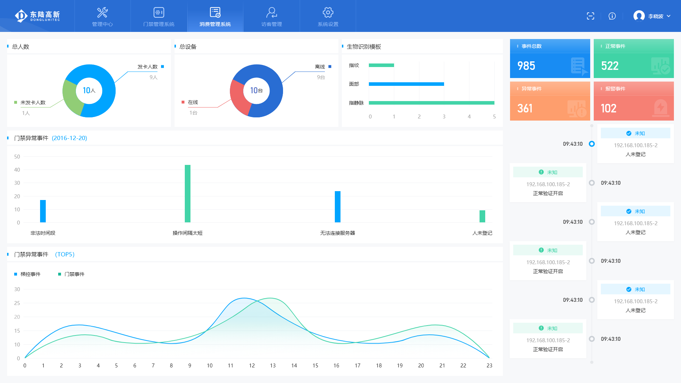Screen dimensions: 681x383
Task: Open the 事件总数 985 card
Action: pos(550,59)
